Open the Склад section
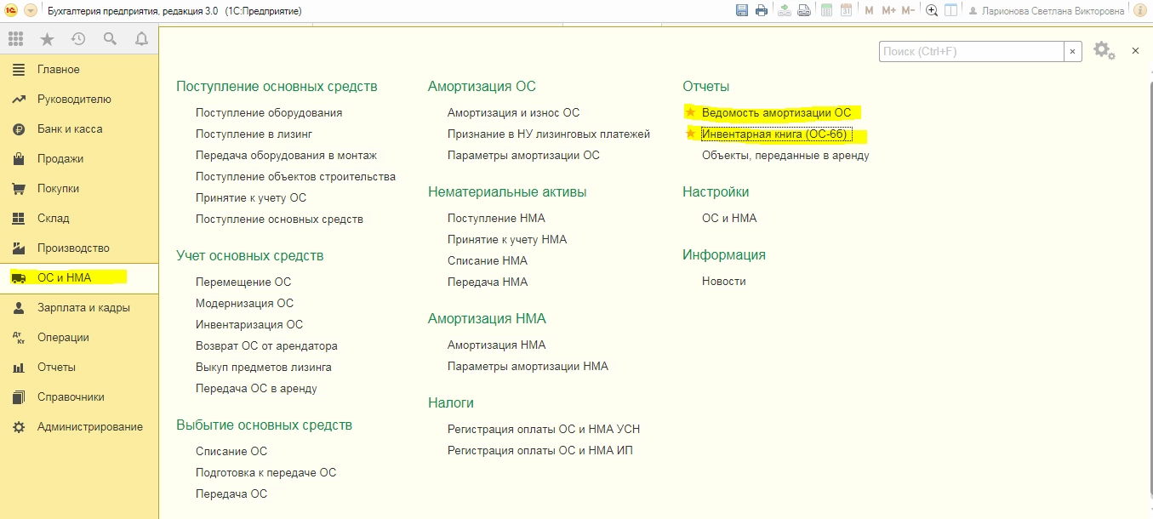Viewport: 1153px width, 519px height. [79, 218]
